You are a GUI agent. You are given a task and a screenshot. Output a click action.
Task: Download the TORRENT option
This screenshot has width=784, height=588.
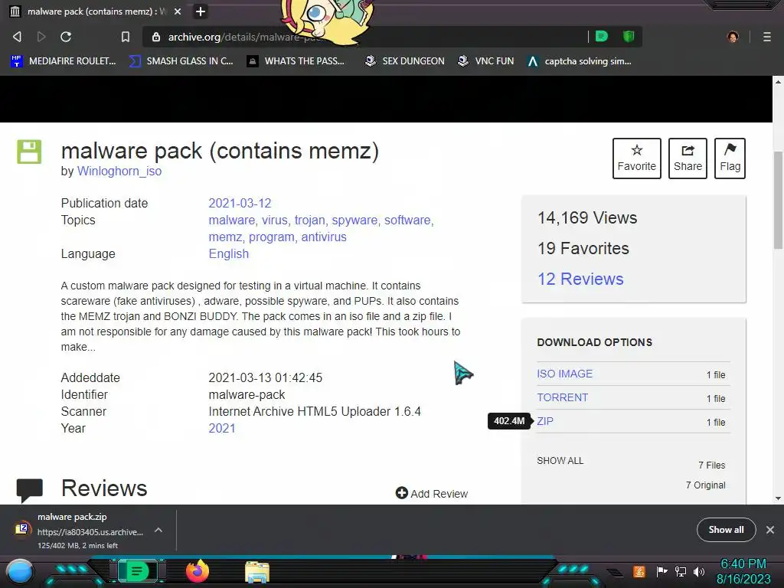[563, 397]
